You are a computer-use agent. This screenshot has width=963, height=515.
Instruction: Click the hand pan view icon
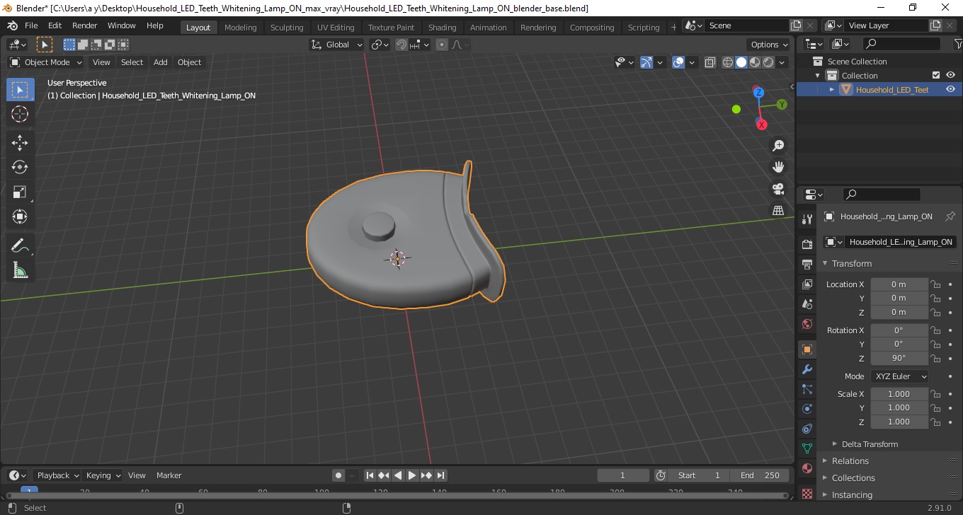[778, 167]
